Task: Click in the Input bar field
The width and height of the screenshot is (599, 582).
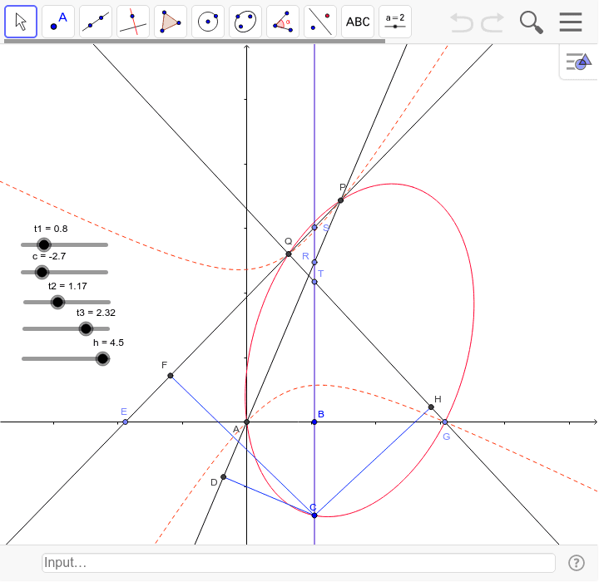Action: pos(299,563)
